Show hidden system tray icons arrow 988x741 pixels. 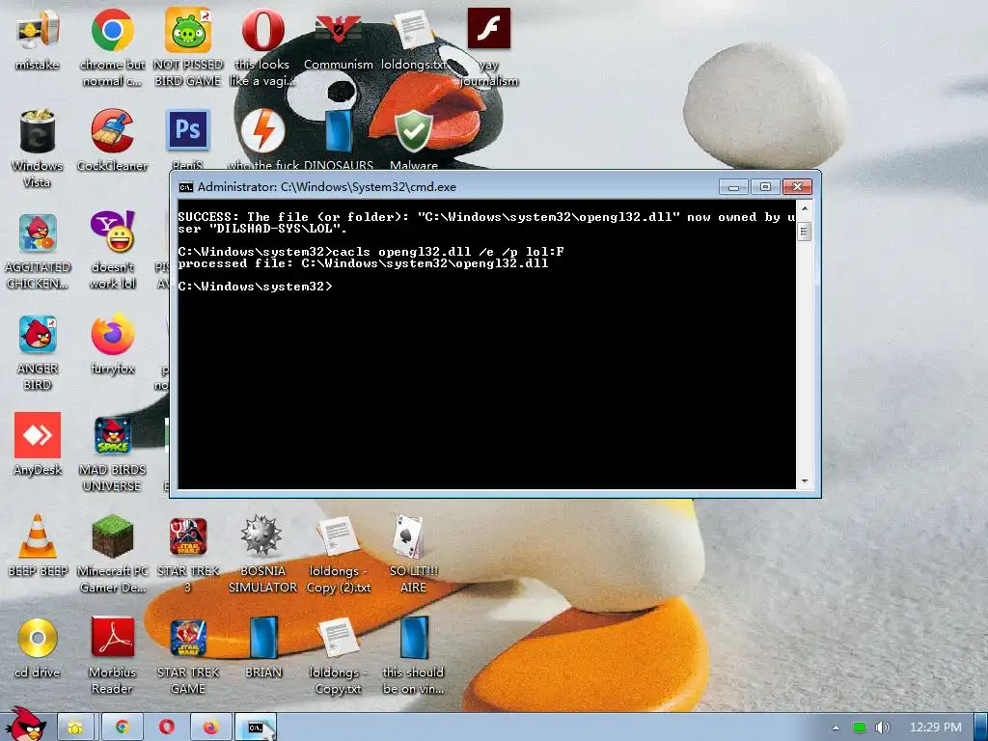[836, 727]
